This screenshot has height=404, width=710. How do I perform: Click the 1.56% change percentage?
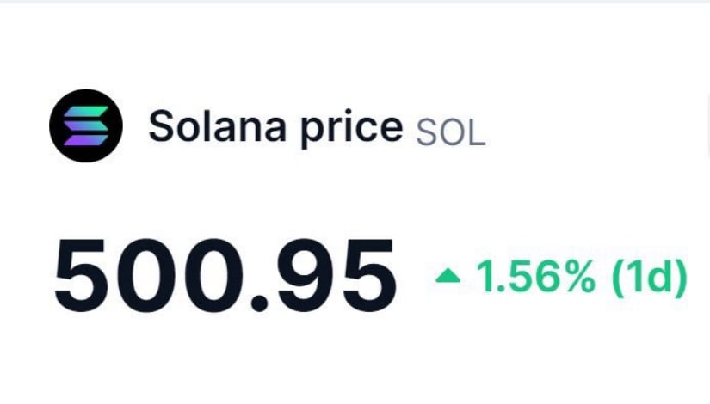535,276
